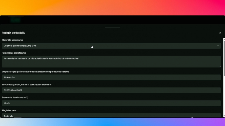Click the Ekspluatācijas īpašību noturības label
This screenshot has height=126, width=225.
[x=35, y=72]
